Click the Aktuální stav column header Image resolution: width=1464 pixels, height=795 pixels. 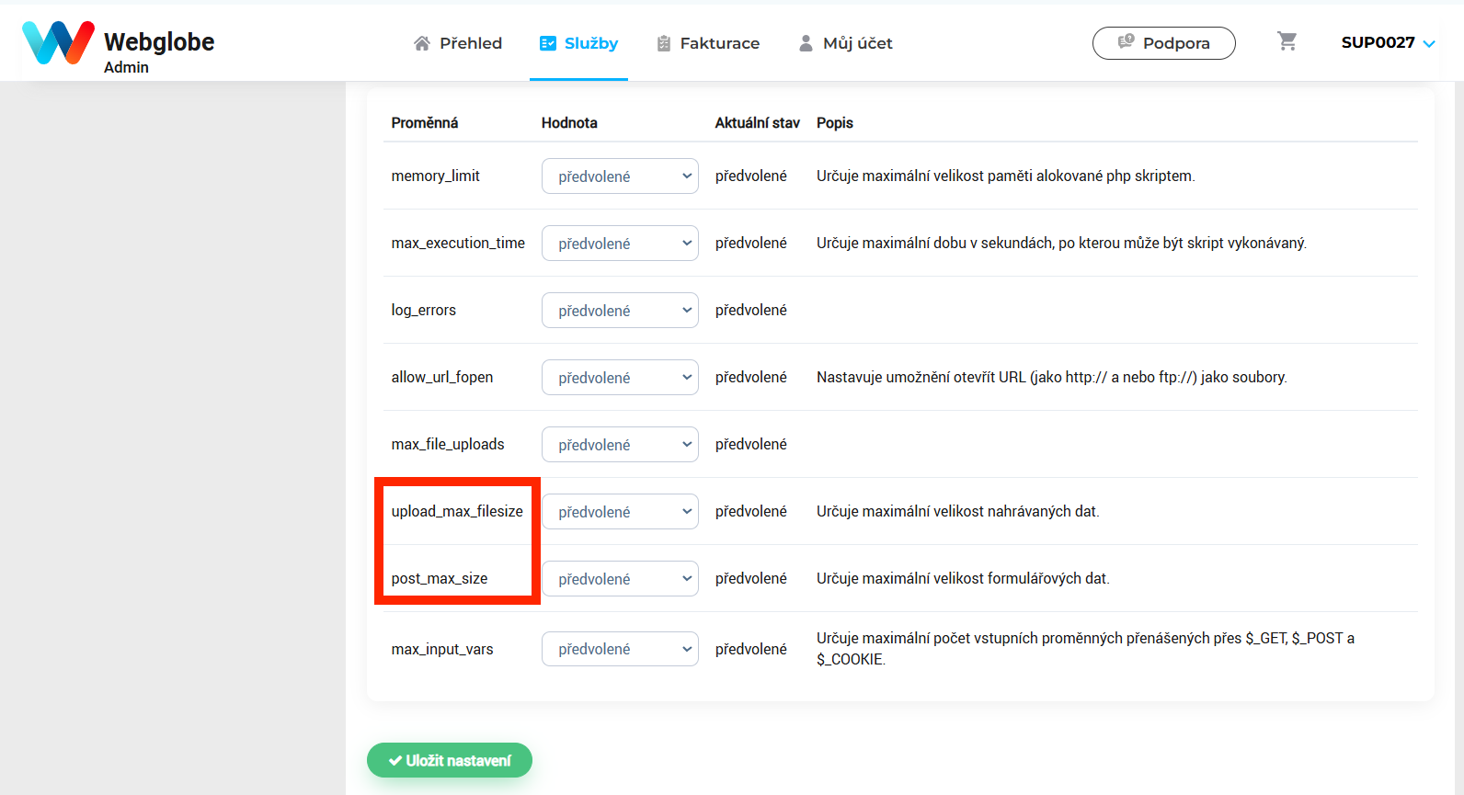(758, 123)
